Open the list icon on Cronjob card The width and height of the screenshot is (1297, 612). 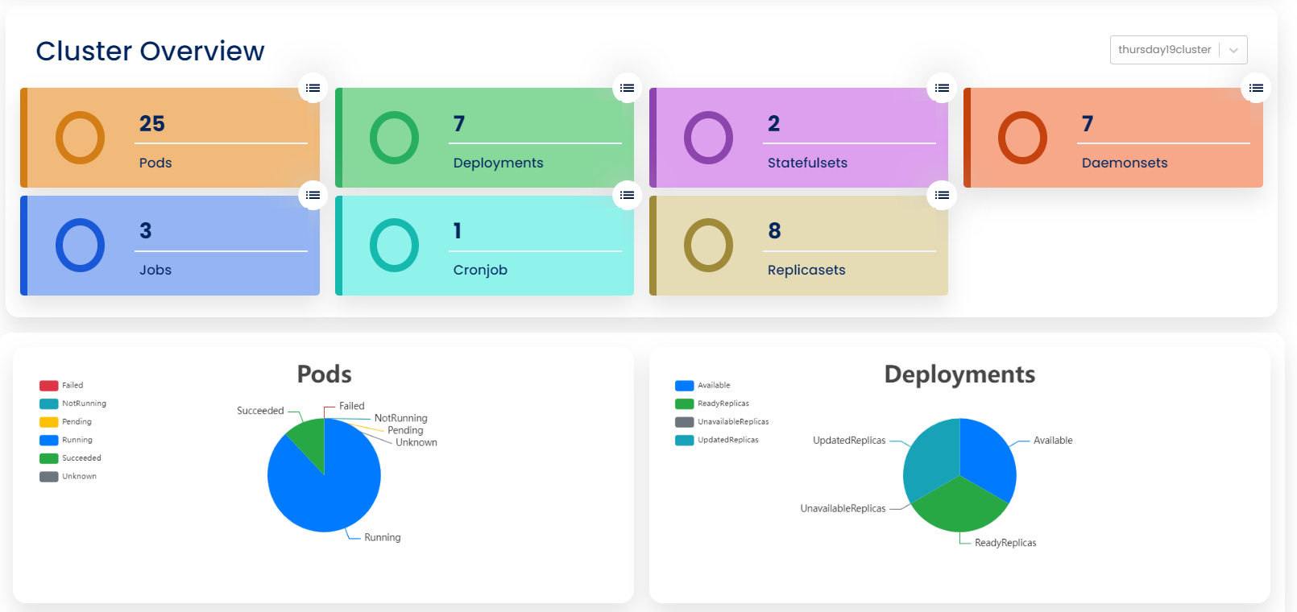pyautogui.click(x=627, y=195)
